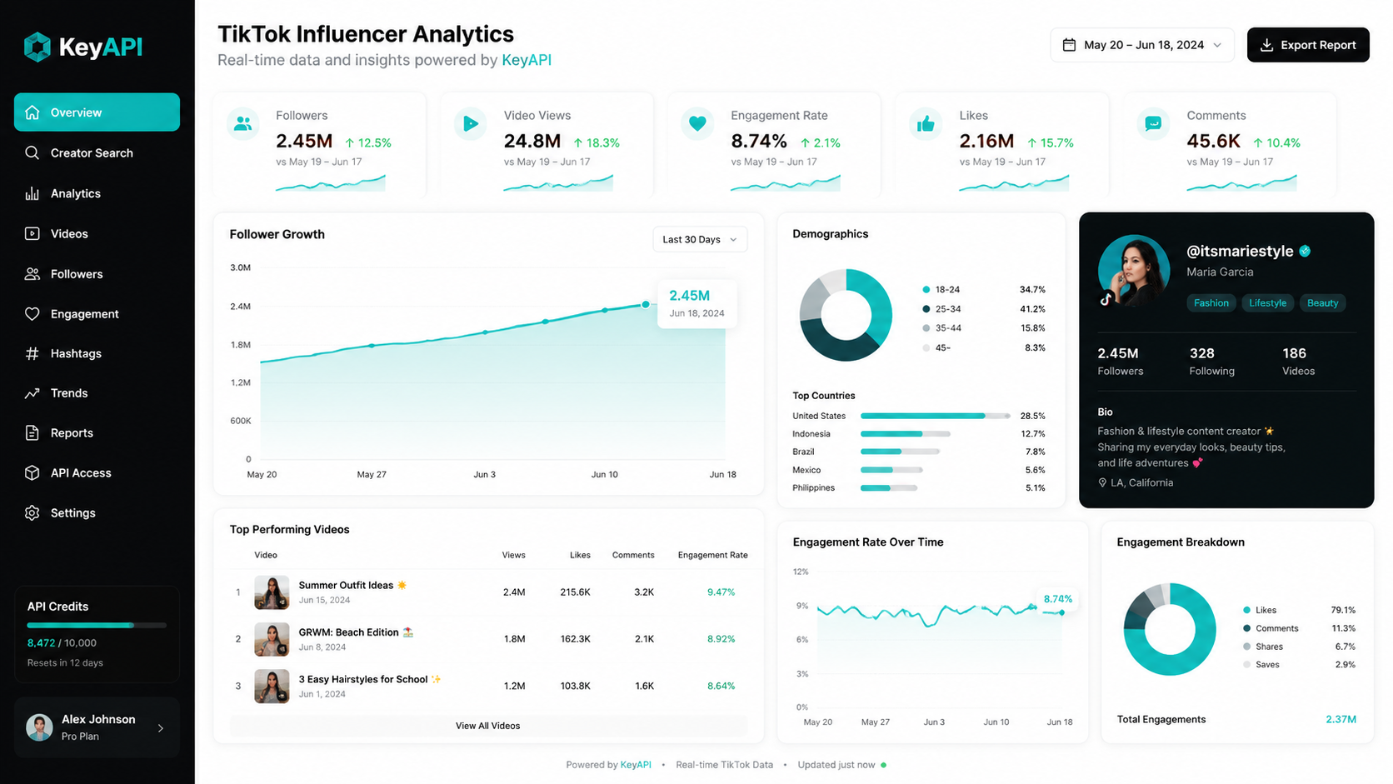1393x784 pixels.
Task: Click the API Access cube icon
Action: [32, 472]
